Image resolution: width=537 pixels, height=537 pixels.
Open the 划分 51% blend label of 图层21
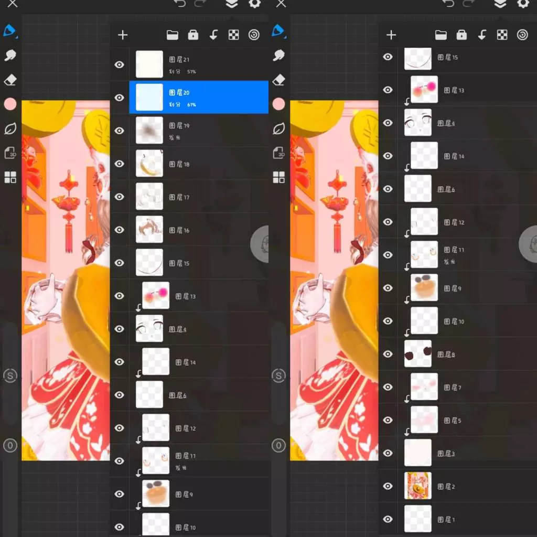(182, 71)
